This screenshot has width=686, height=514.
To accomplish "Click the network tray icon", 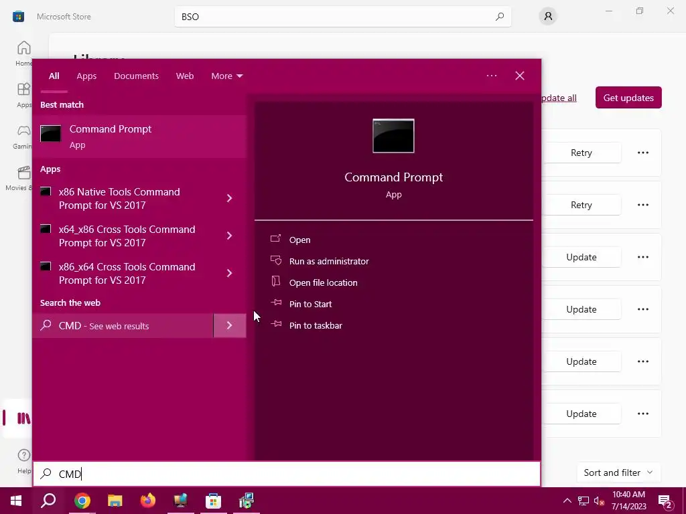I will [x=584, y=501].
